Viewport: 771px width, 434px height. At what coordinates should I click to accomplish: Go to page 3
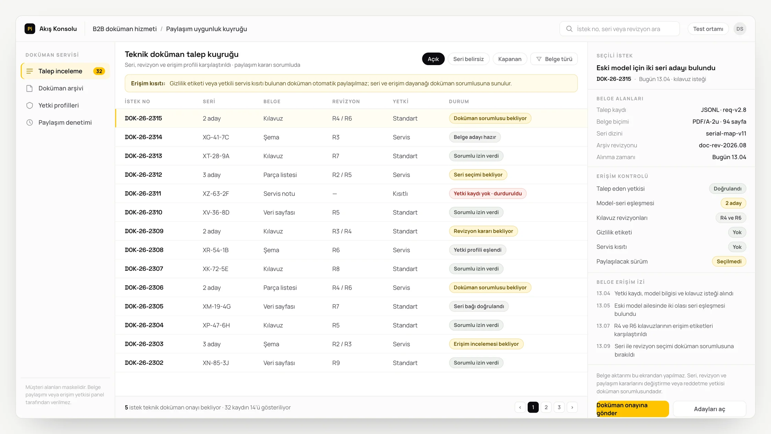559,407
